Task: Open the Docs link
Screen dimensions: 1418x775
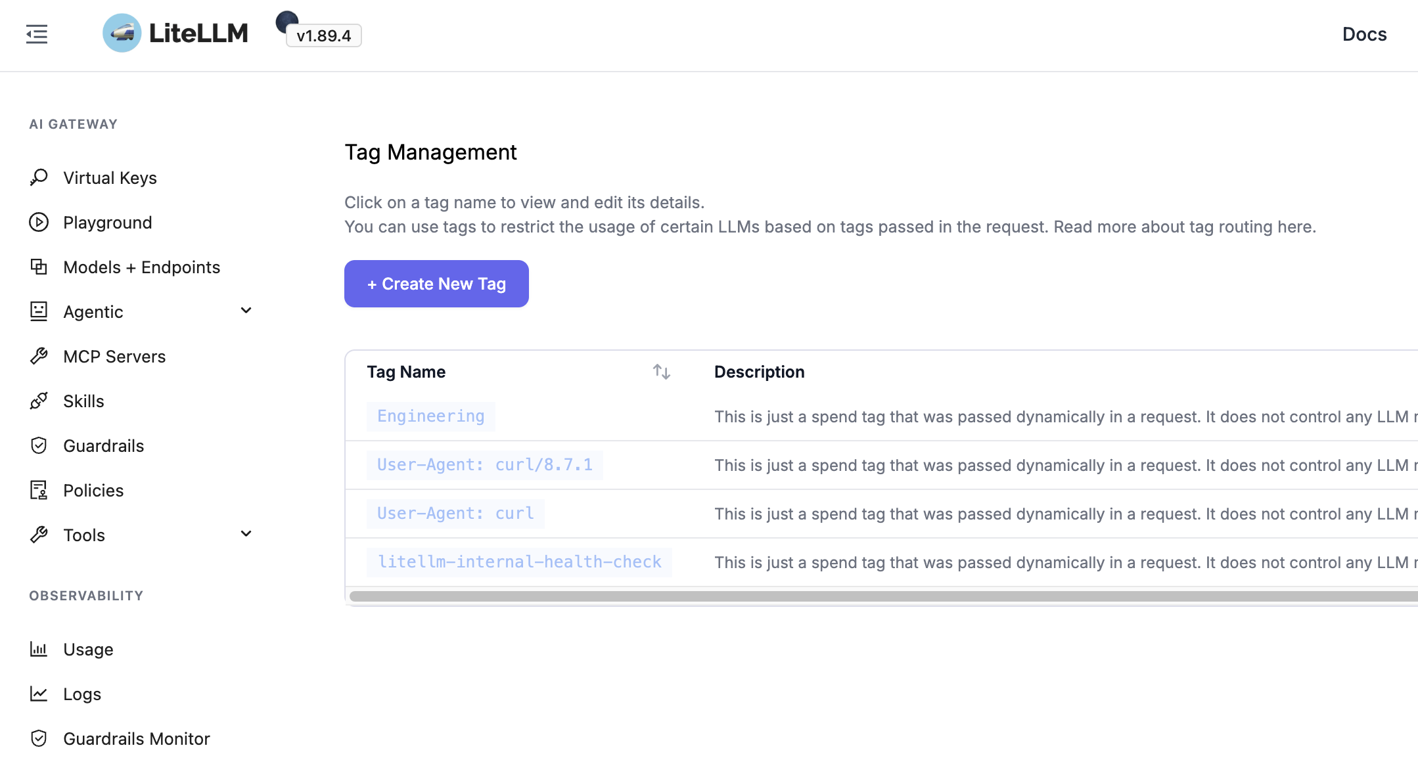Action: tap(1364, 34)
